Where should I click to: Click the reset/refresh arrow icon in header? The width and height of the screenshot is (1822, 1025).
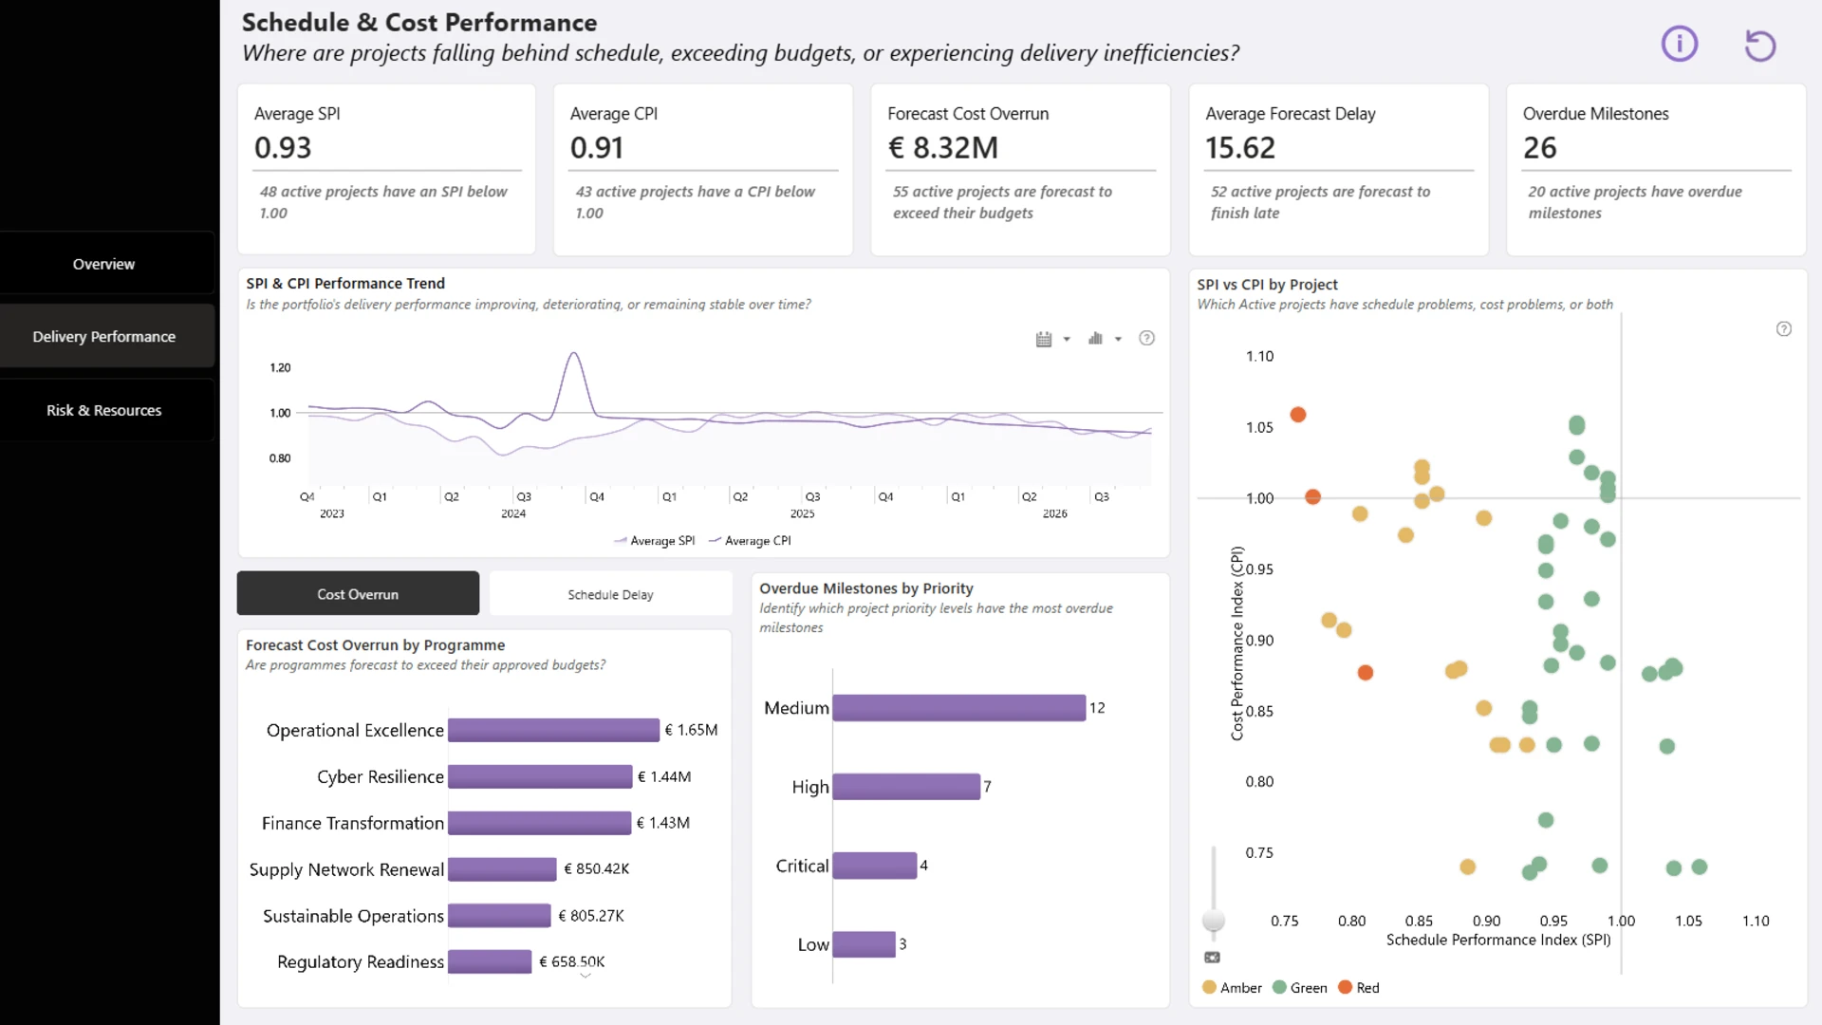pyautogui.click(x=1759, y=45)
